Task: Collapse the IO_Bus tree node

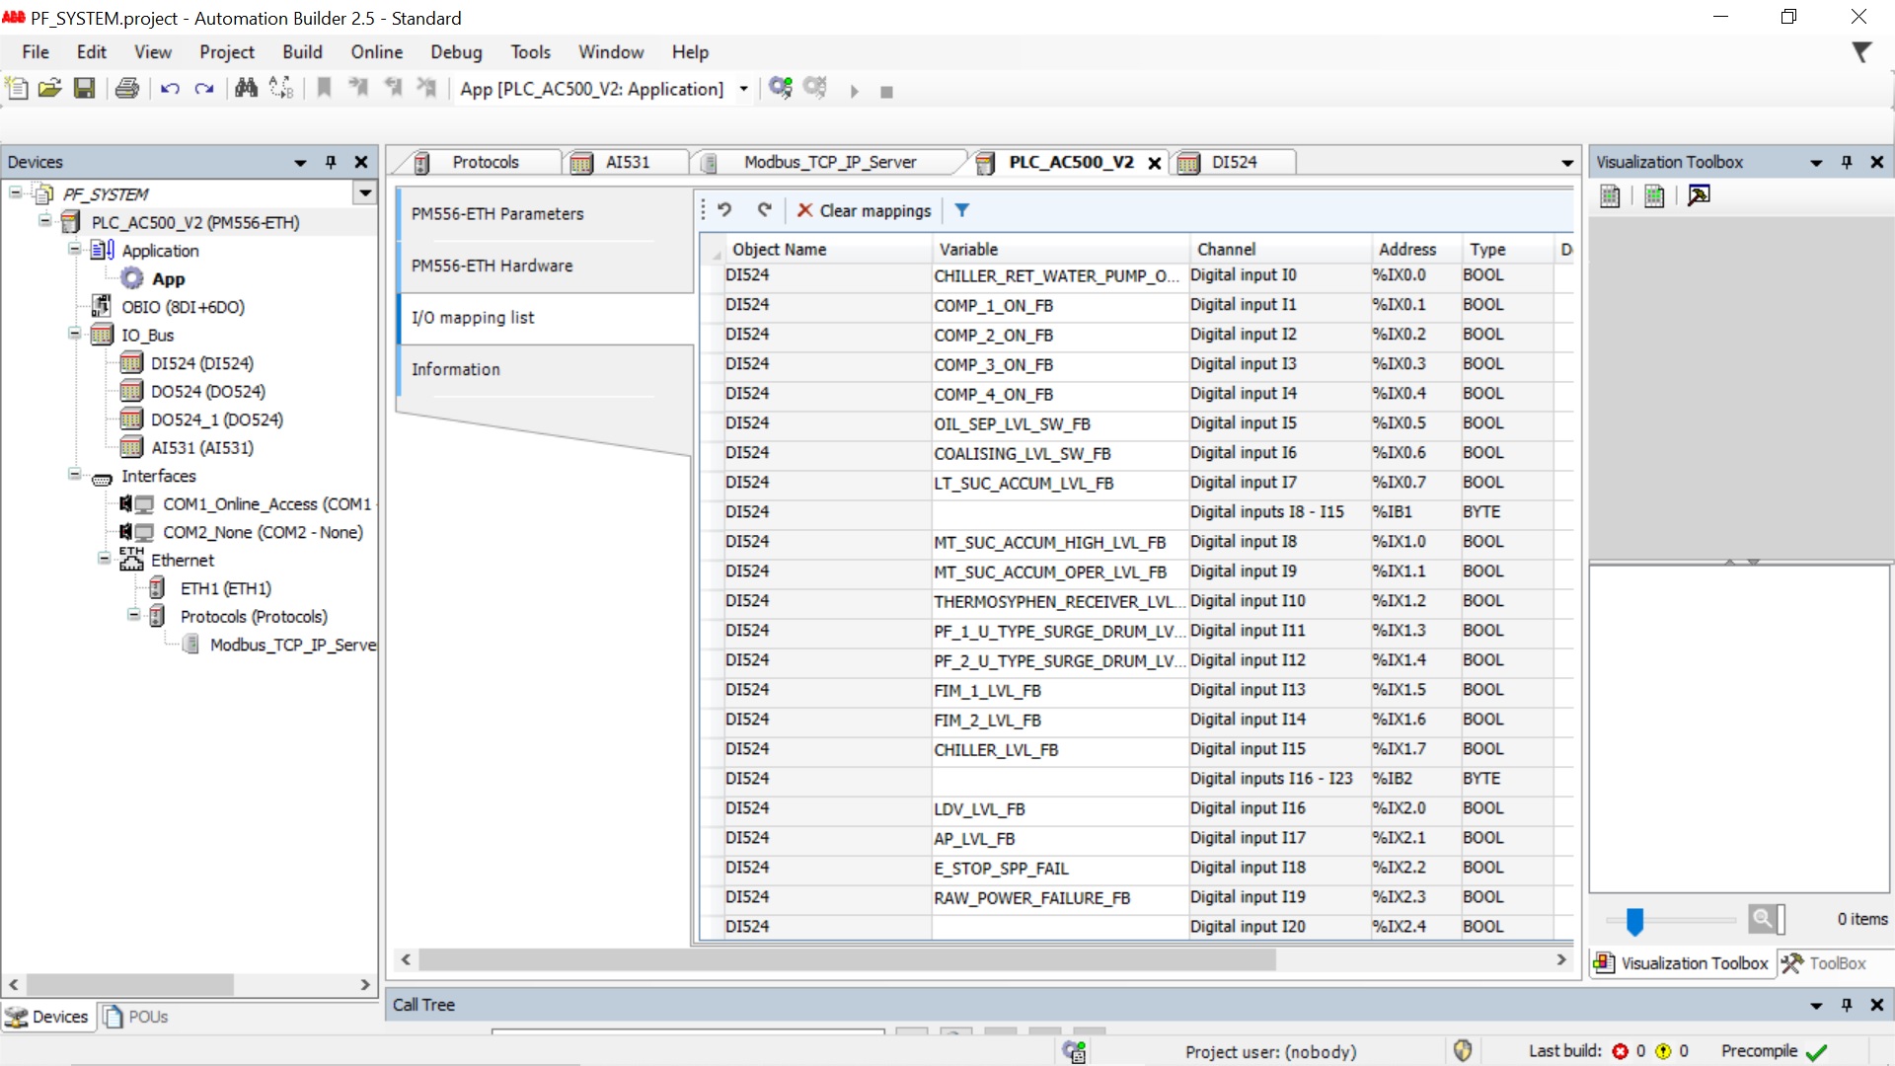Action: (x=75, y=334)
